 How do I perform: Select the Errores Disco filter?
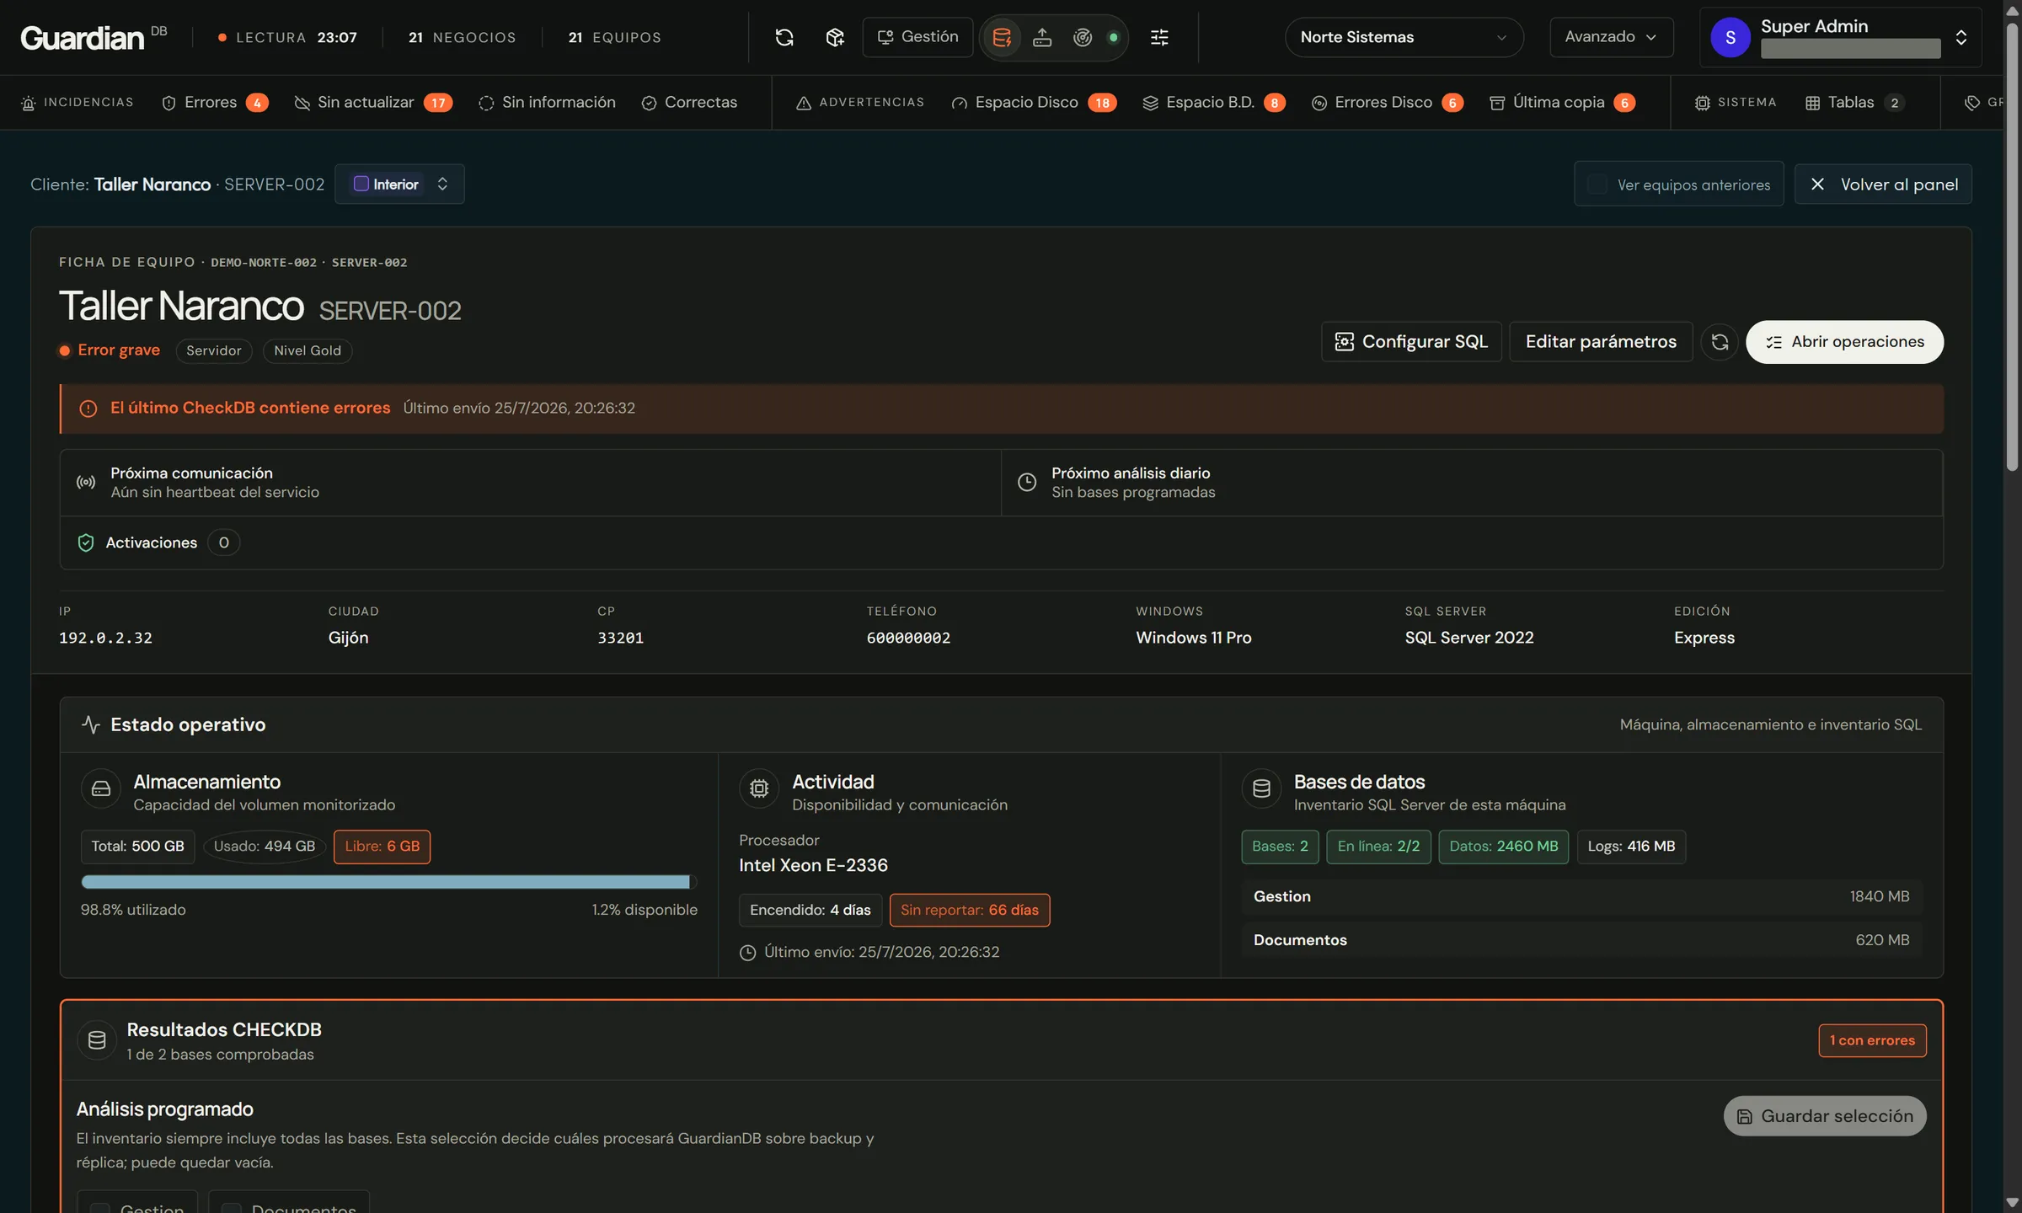point(1388,103)
